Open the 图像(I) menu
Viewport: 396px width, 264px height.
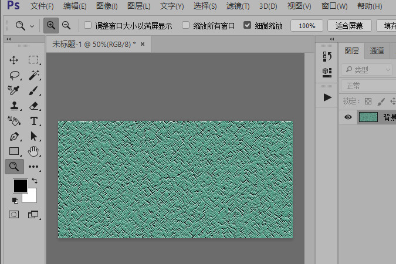(107, 6)
